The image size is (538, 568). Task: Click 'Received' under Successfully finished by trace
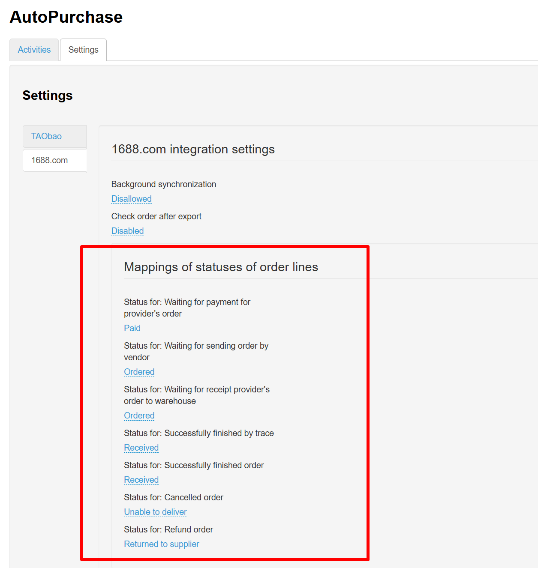[141, 448]
